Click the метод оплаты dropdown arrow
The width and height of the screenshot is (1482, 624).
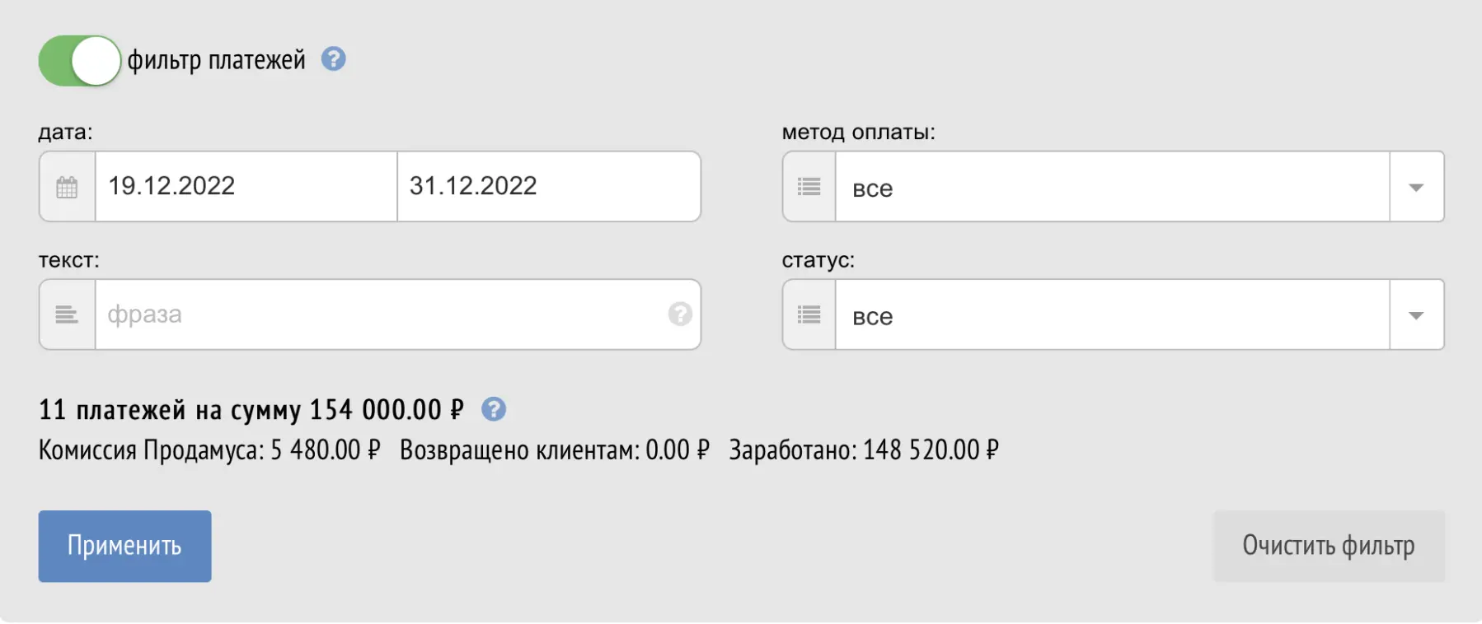(x=1416, y=188)
